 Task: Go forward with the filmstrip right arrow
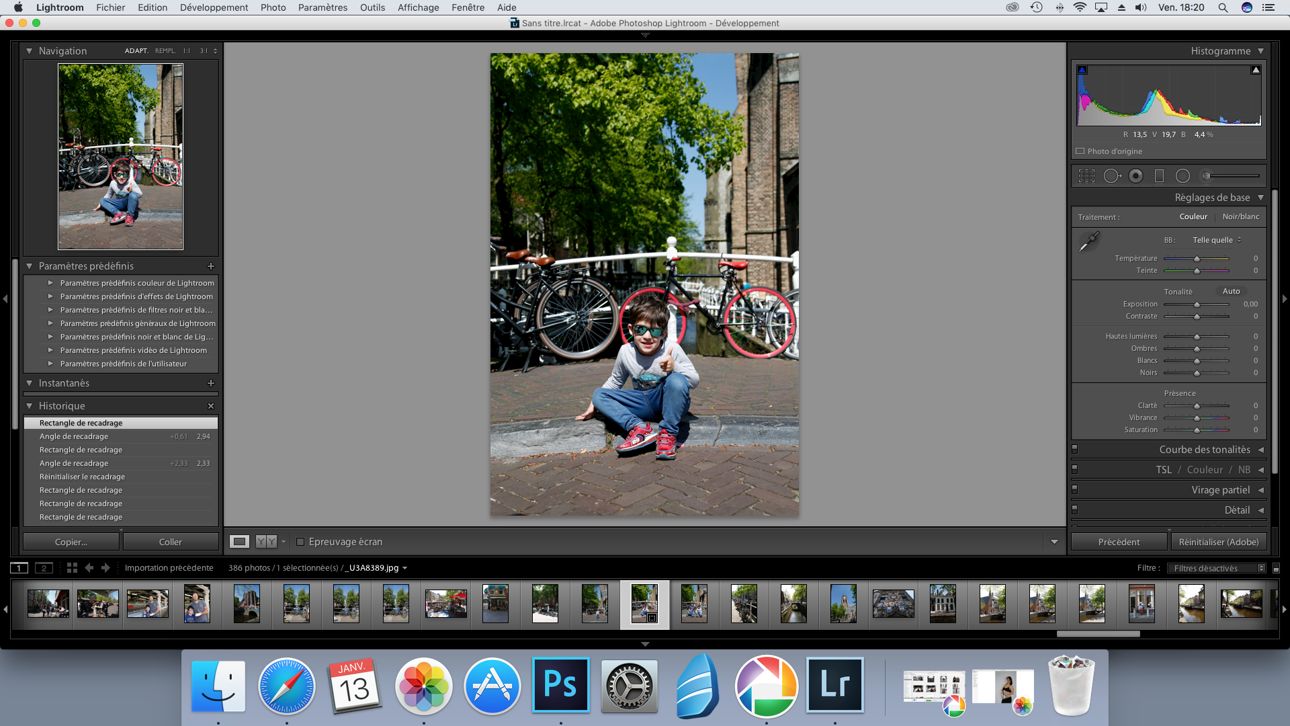click(x=105, y=568)
